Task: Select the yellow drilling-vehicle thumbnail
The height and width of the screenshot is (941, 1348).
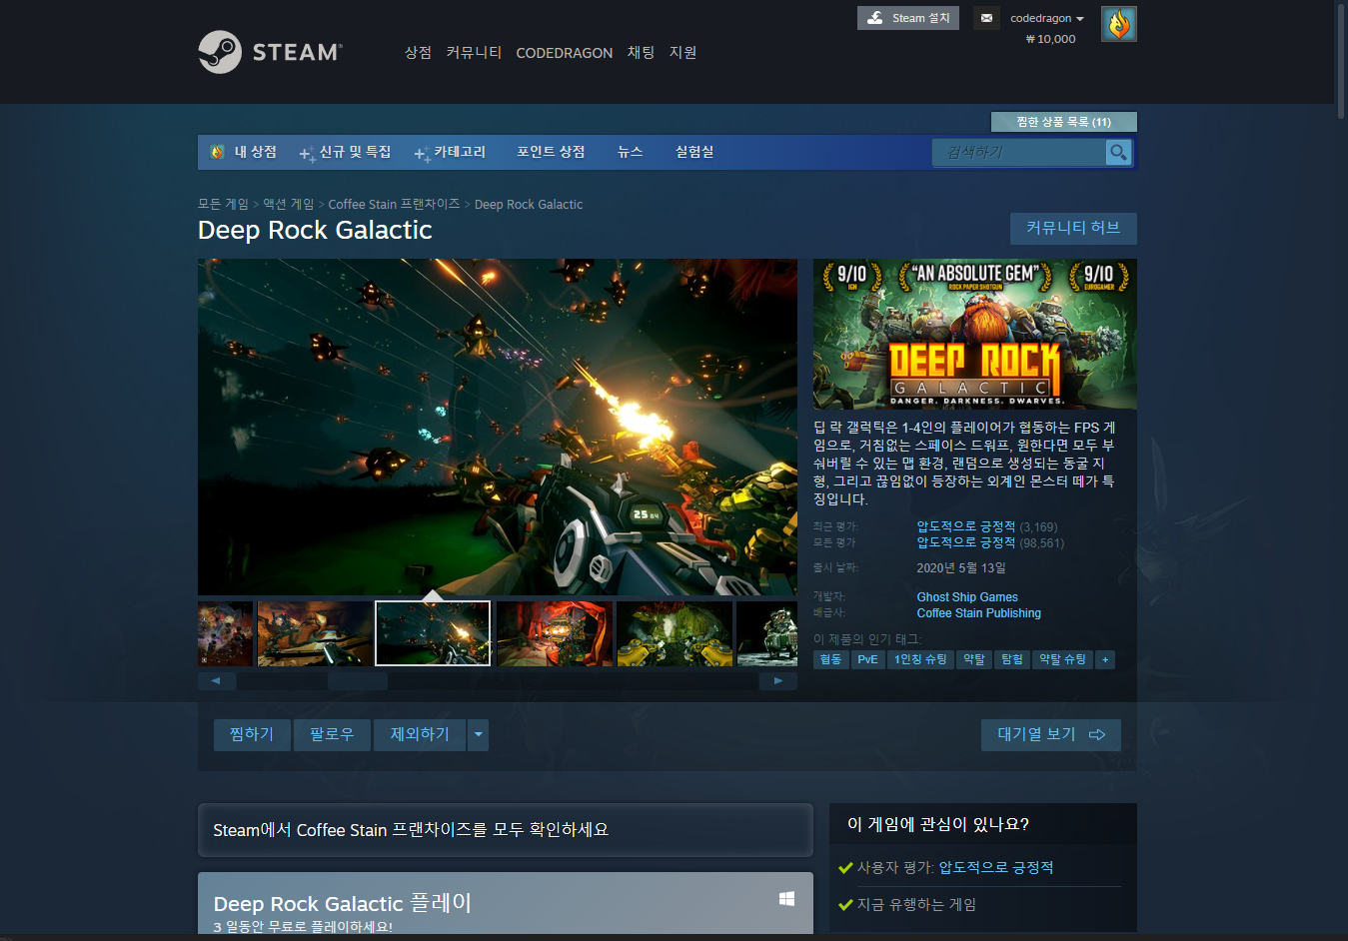Action: (674, 633)
